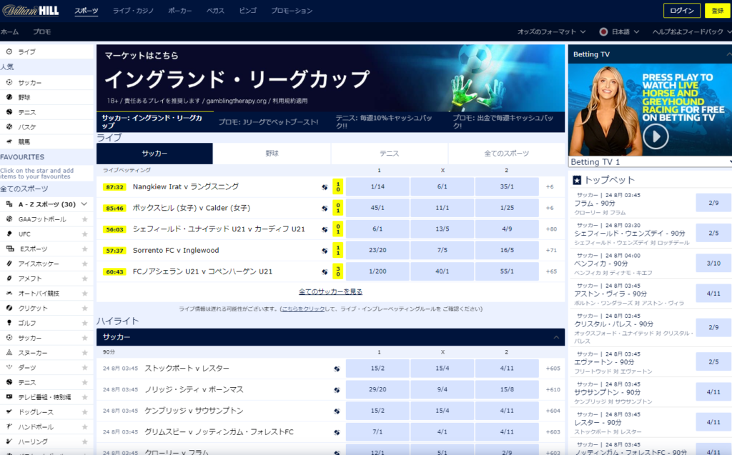Image resolution: width=732 pixels, height=455 pixels.
Task: Toggle favourite star for Eスポーツ
Action: [x=84, y=249]
